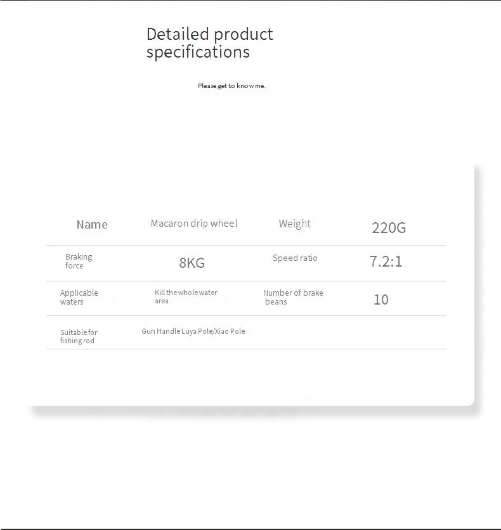
Task: Click the "Macaron drip wheel" product name
Action: tap(194, 223)
